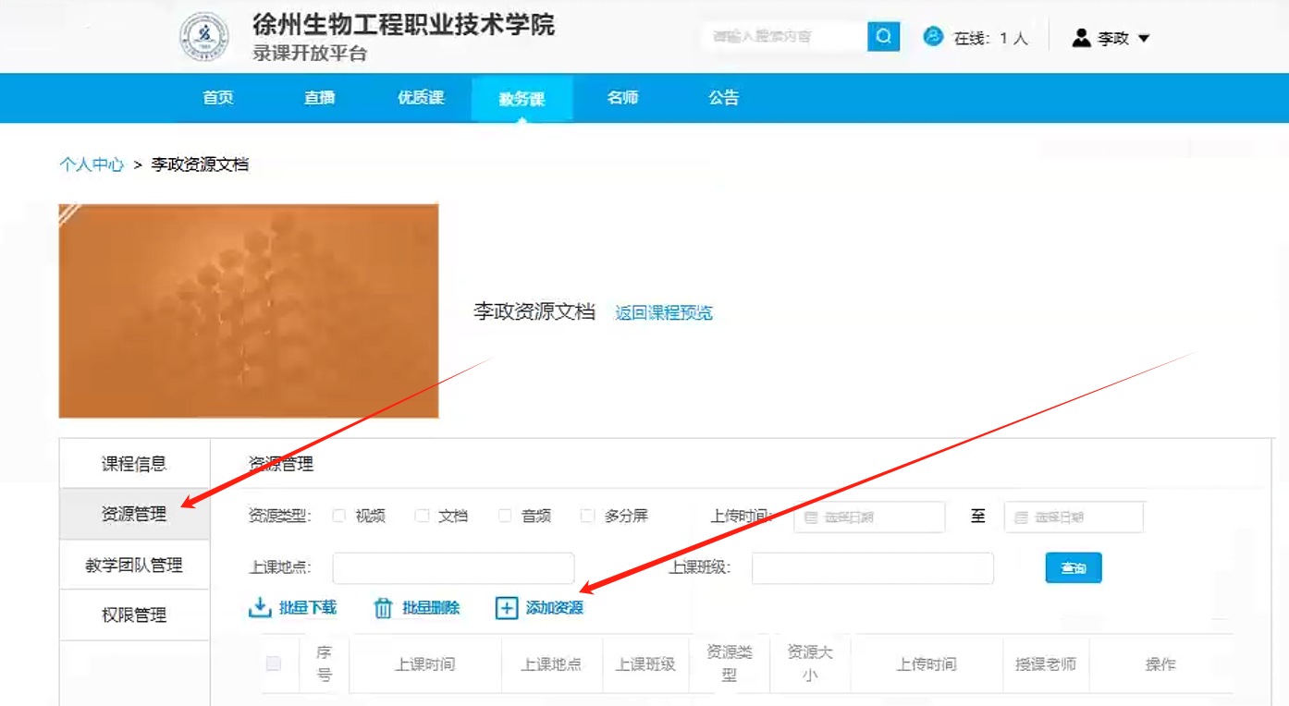Click calendar icon in start date field
1289x706 pixels.
811,517
